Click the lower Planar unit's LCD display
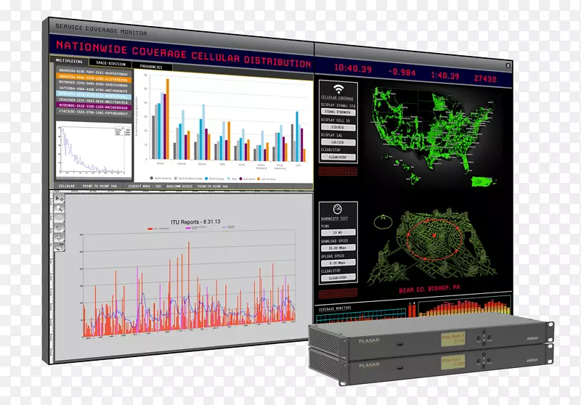 tap(452, 362)
